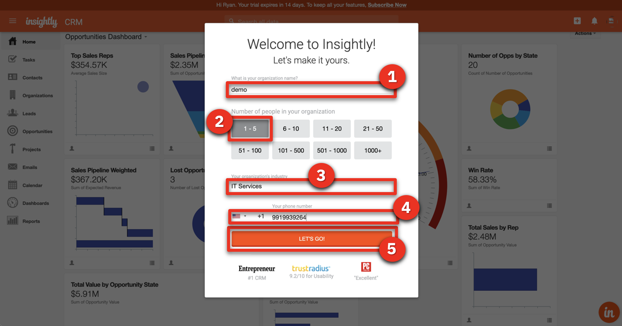Click the Entrepreneur #1 CRM badge
Screen dimensions: 622x326
(257, 273)
